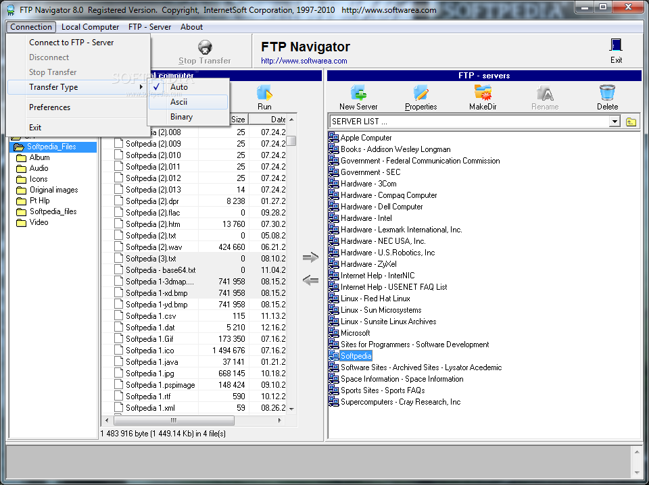Select file Softpedia 1.pspimage
The height and width of the screenshot is (485, 649).
(160, 384)
